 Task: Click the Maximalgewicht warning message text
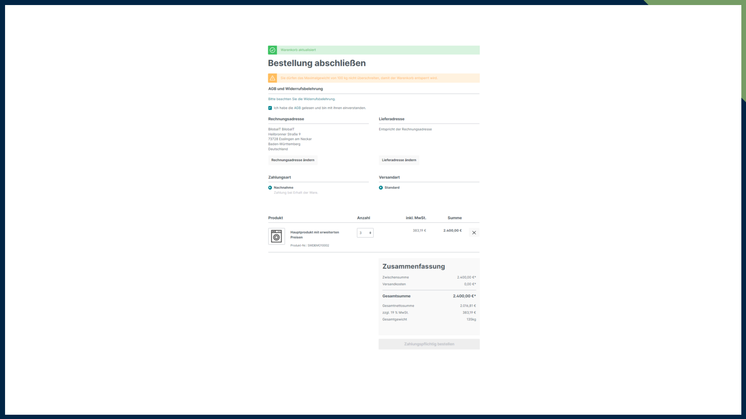click(x=359, y=78)
